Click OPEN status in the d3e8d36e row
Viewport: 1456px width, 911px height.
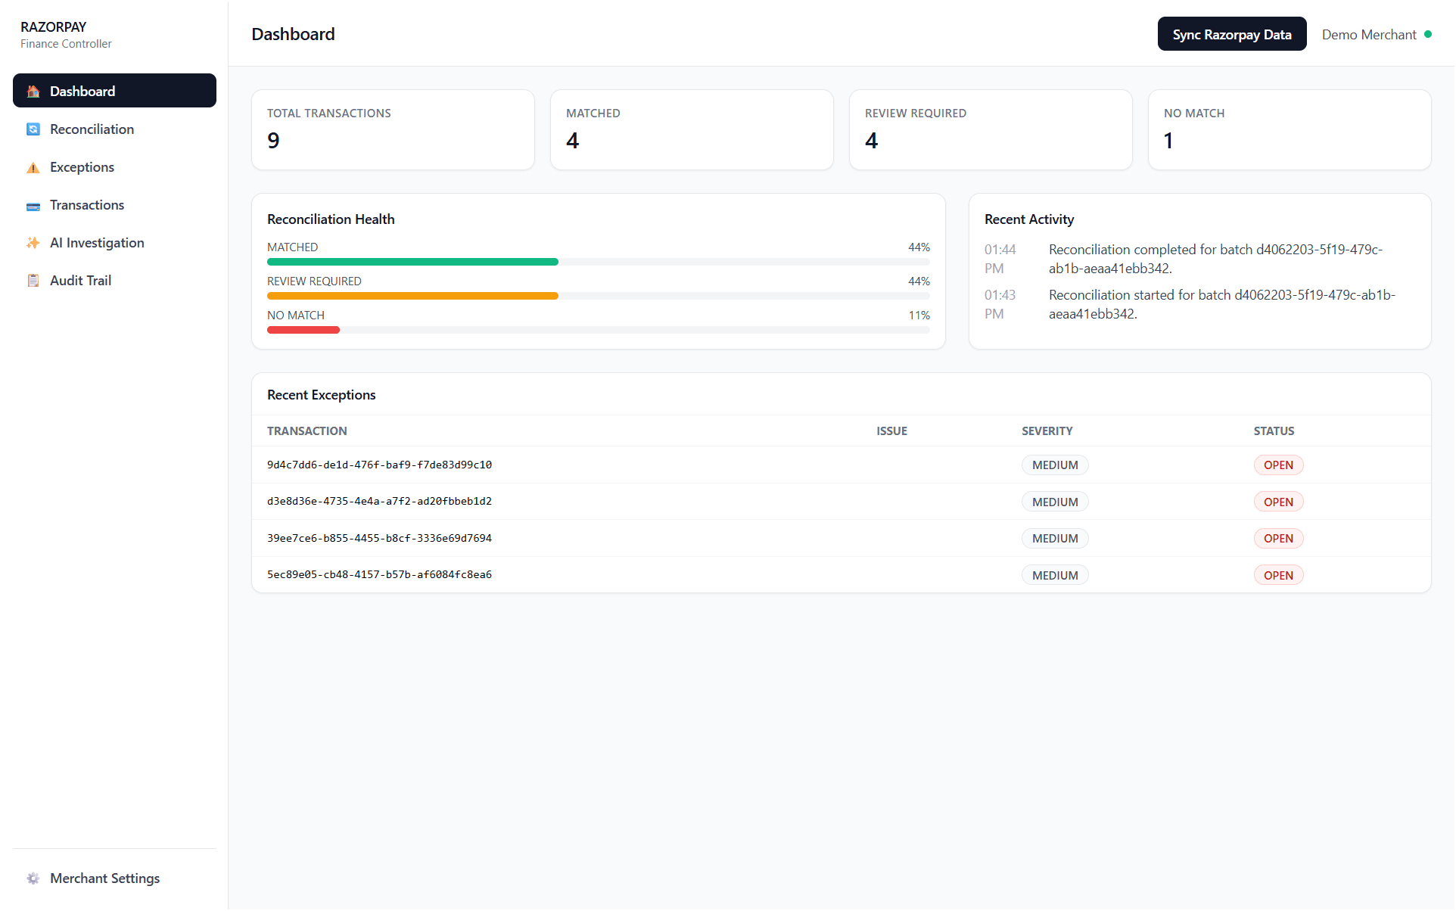click(1278, 502)
